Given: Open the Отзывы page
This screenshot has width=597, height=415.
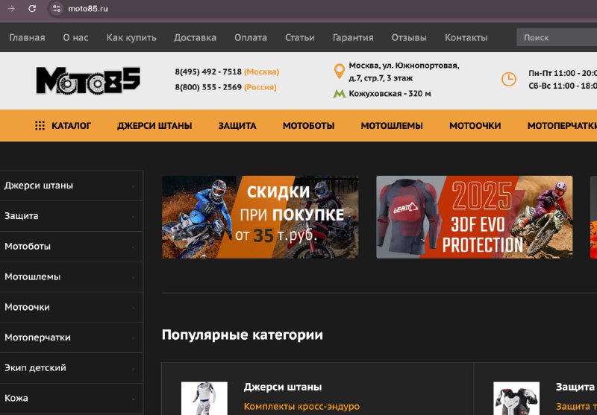Looking at the screenshot, I should pyautogui.click(x=409, y=37).
